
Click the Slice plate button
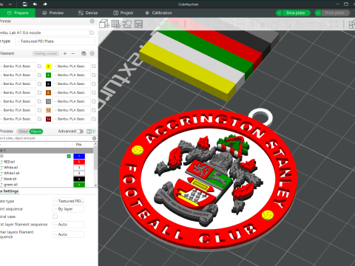(296, 13)
